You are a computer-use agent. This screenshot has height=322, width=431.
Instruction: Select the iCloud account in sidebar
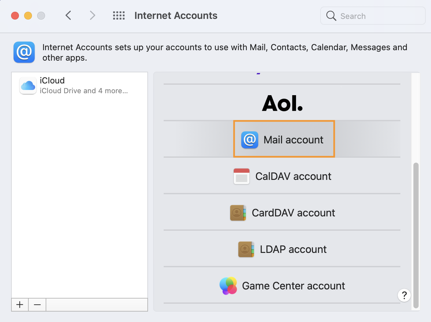tap(80, 86)
